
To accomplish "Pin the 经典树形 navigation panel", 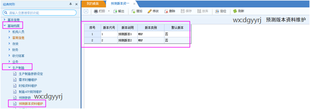I will [71, 4].
